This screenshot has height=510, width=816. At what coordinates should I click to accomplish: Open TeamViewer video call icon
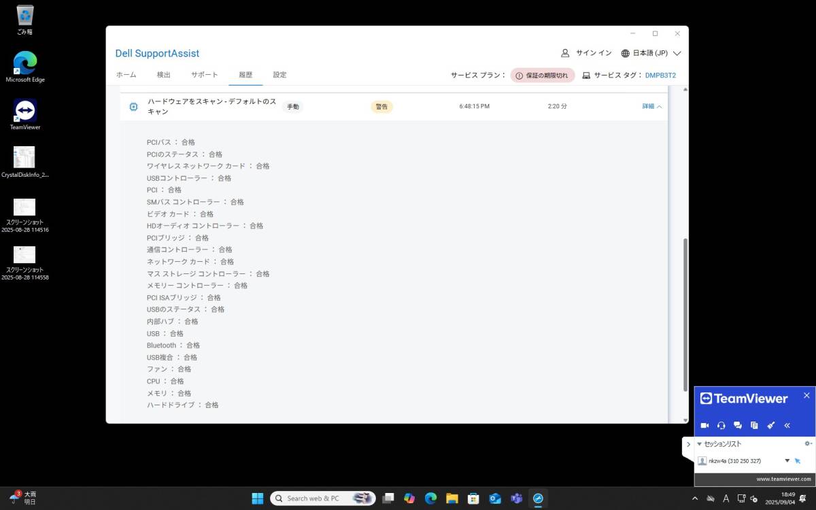[x=704, y=426]
